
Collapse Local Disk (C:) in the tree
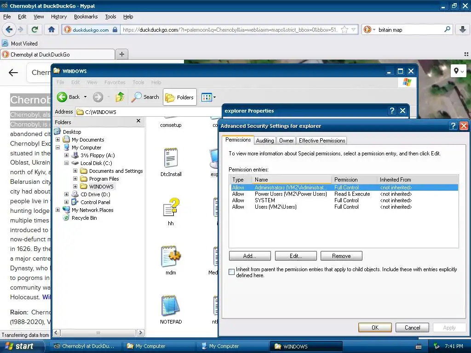click(66, 163)
